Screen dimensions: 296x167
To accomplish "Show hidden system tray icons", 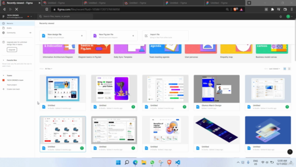I will (x=238, y=162).
